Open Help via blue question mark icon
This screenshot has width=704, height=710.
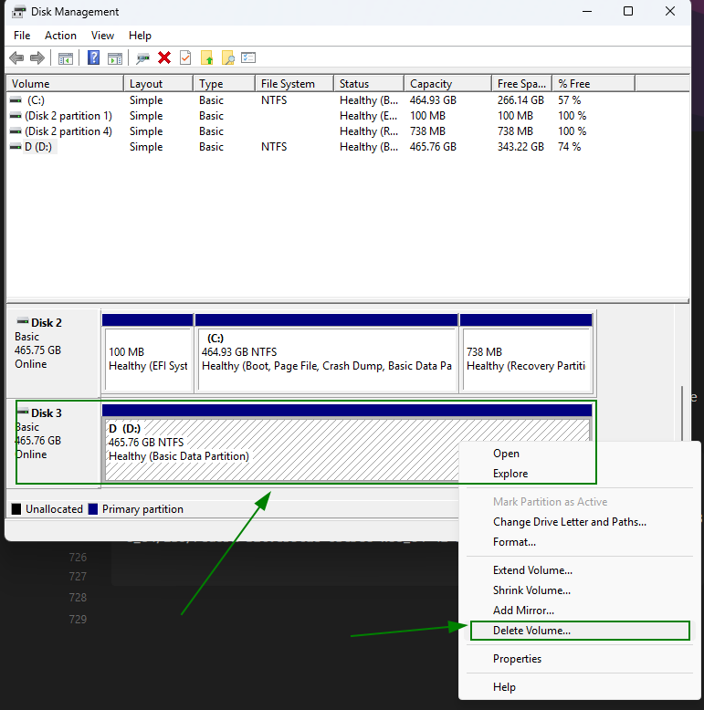pyautogui.click(x=93, y=58)
